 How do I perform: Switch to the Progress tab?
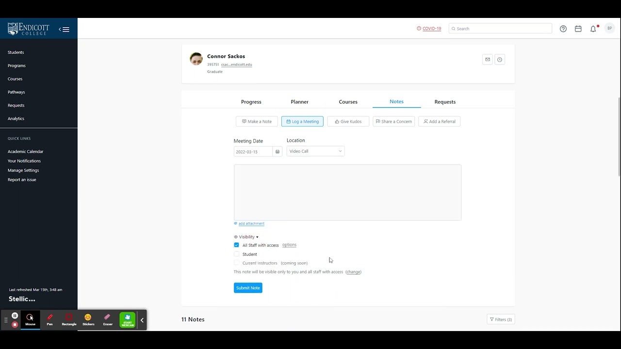[x=251, y=102]
